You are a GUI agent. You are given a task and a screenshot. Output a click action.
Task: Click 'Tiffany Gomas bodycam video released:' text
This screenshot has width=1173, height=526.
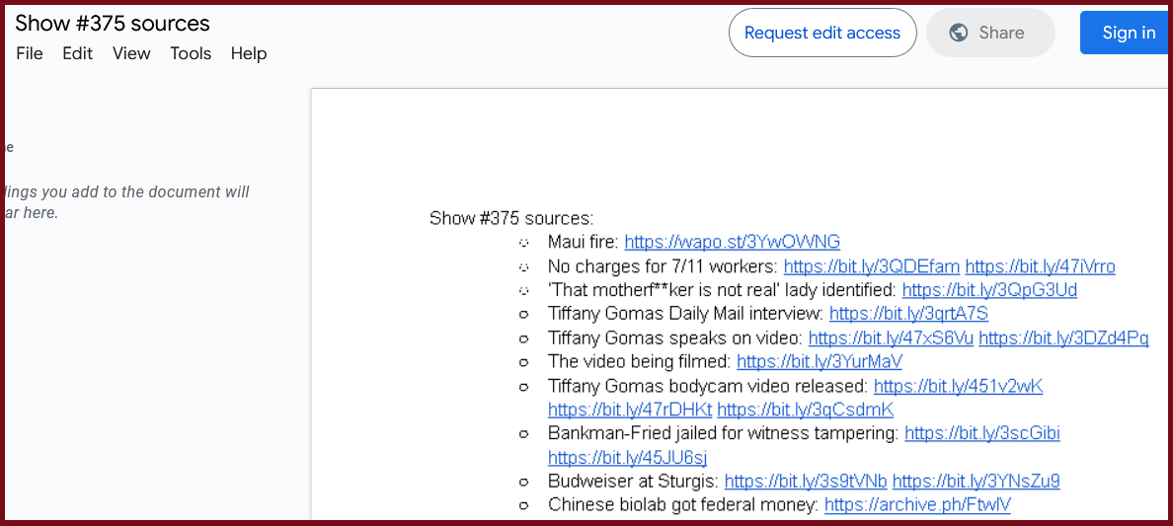point(708,387)
